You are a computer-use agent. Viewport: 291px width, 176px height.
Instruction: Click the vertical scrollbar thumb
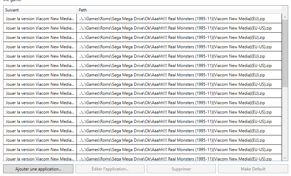(285, 53)
